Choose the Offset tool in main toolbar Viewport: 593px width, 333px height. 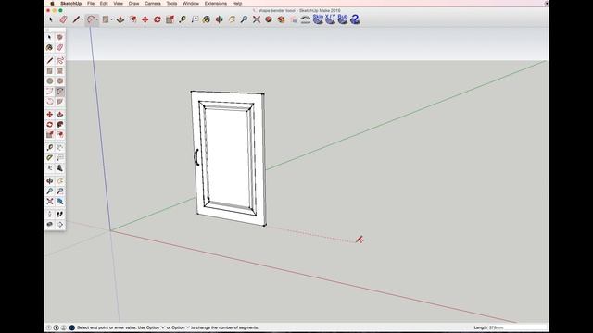coord(132,19)
